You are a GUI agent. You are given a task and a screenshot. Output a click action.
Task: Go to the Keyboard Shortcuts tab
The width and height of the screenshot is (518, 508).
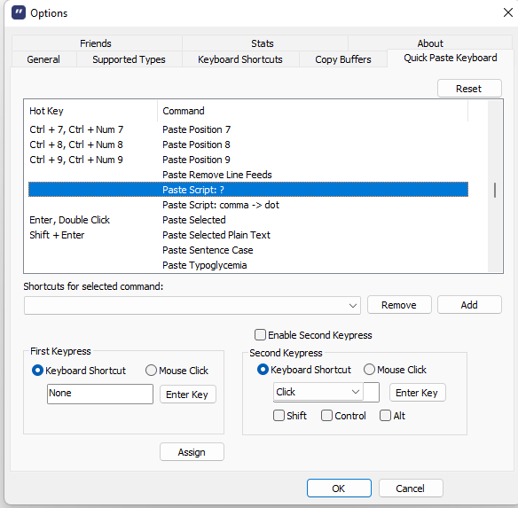click(240, 59)
